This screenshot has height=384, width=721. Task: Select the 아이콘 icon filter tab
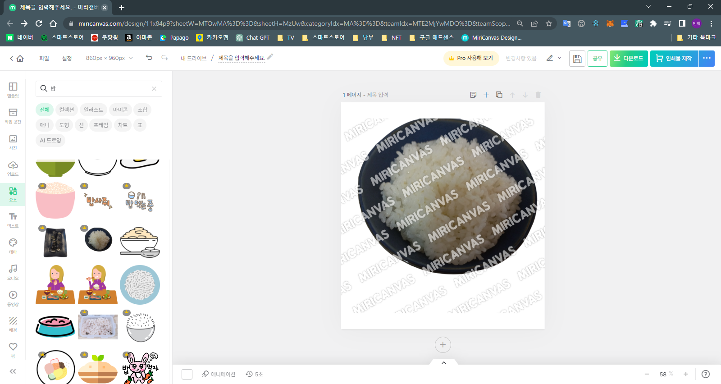click(120, 110)
